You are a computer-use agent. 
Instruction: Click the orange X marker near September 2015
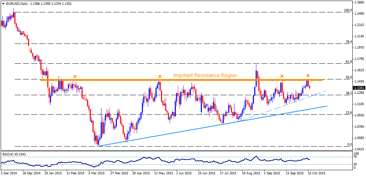tap(282, 76)
